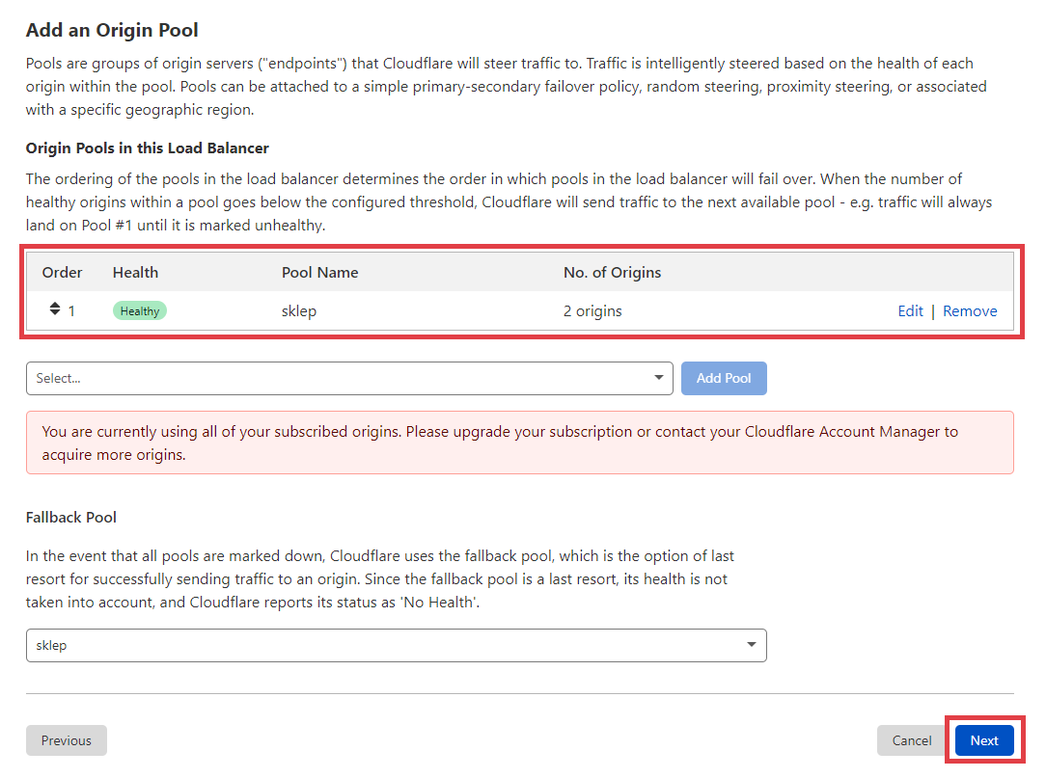Click the No. of Origins column header
1046x778 pixels.
[x=612, y=273]
